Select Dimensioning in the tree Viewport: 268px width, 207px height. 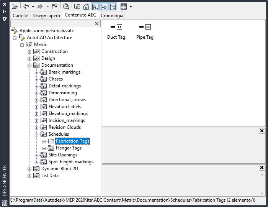[63, 93]
